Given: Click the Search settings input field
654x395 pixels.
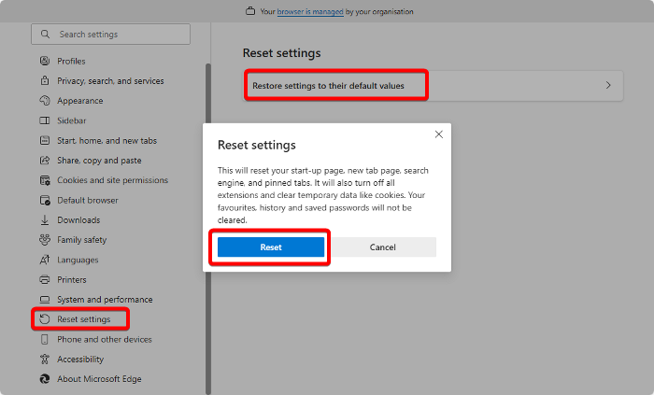Looking at the screenshot, I should tap(110, 35).
